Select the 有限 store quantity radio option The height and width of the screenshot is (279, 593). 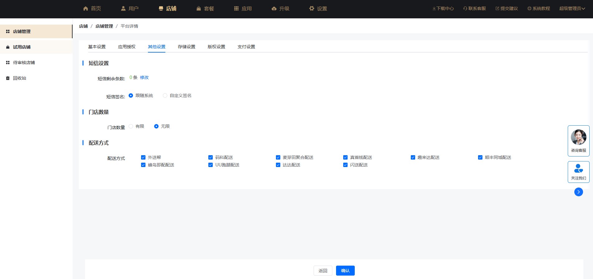pyautogui.click(x=131, y=126)
